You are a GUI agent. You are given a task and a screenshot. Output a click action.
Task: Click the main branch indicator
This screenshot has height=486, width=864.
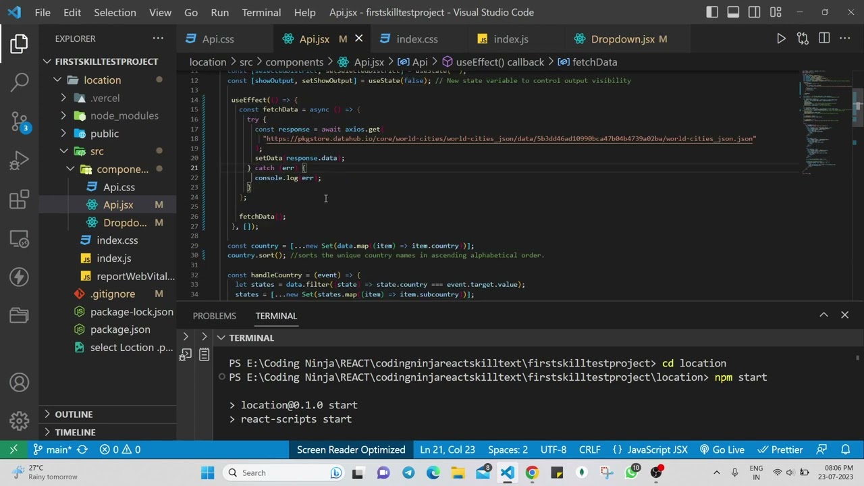53,450
